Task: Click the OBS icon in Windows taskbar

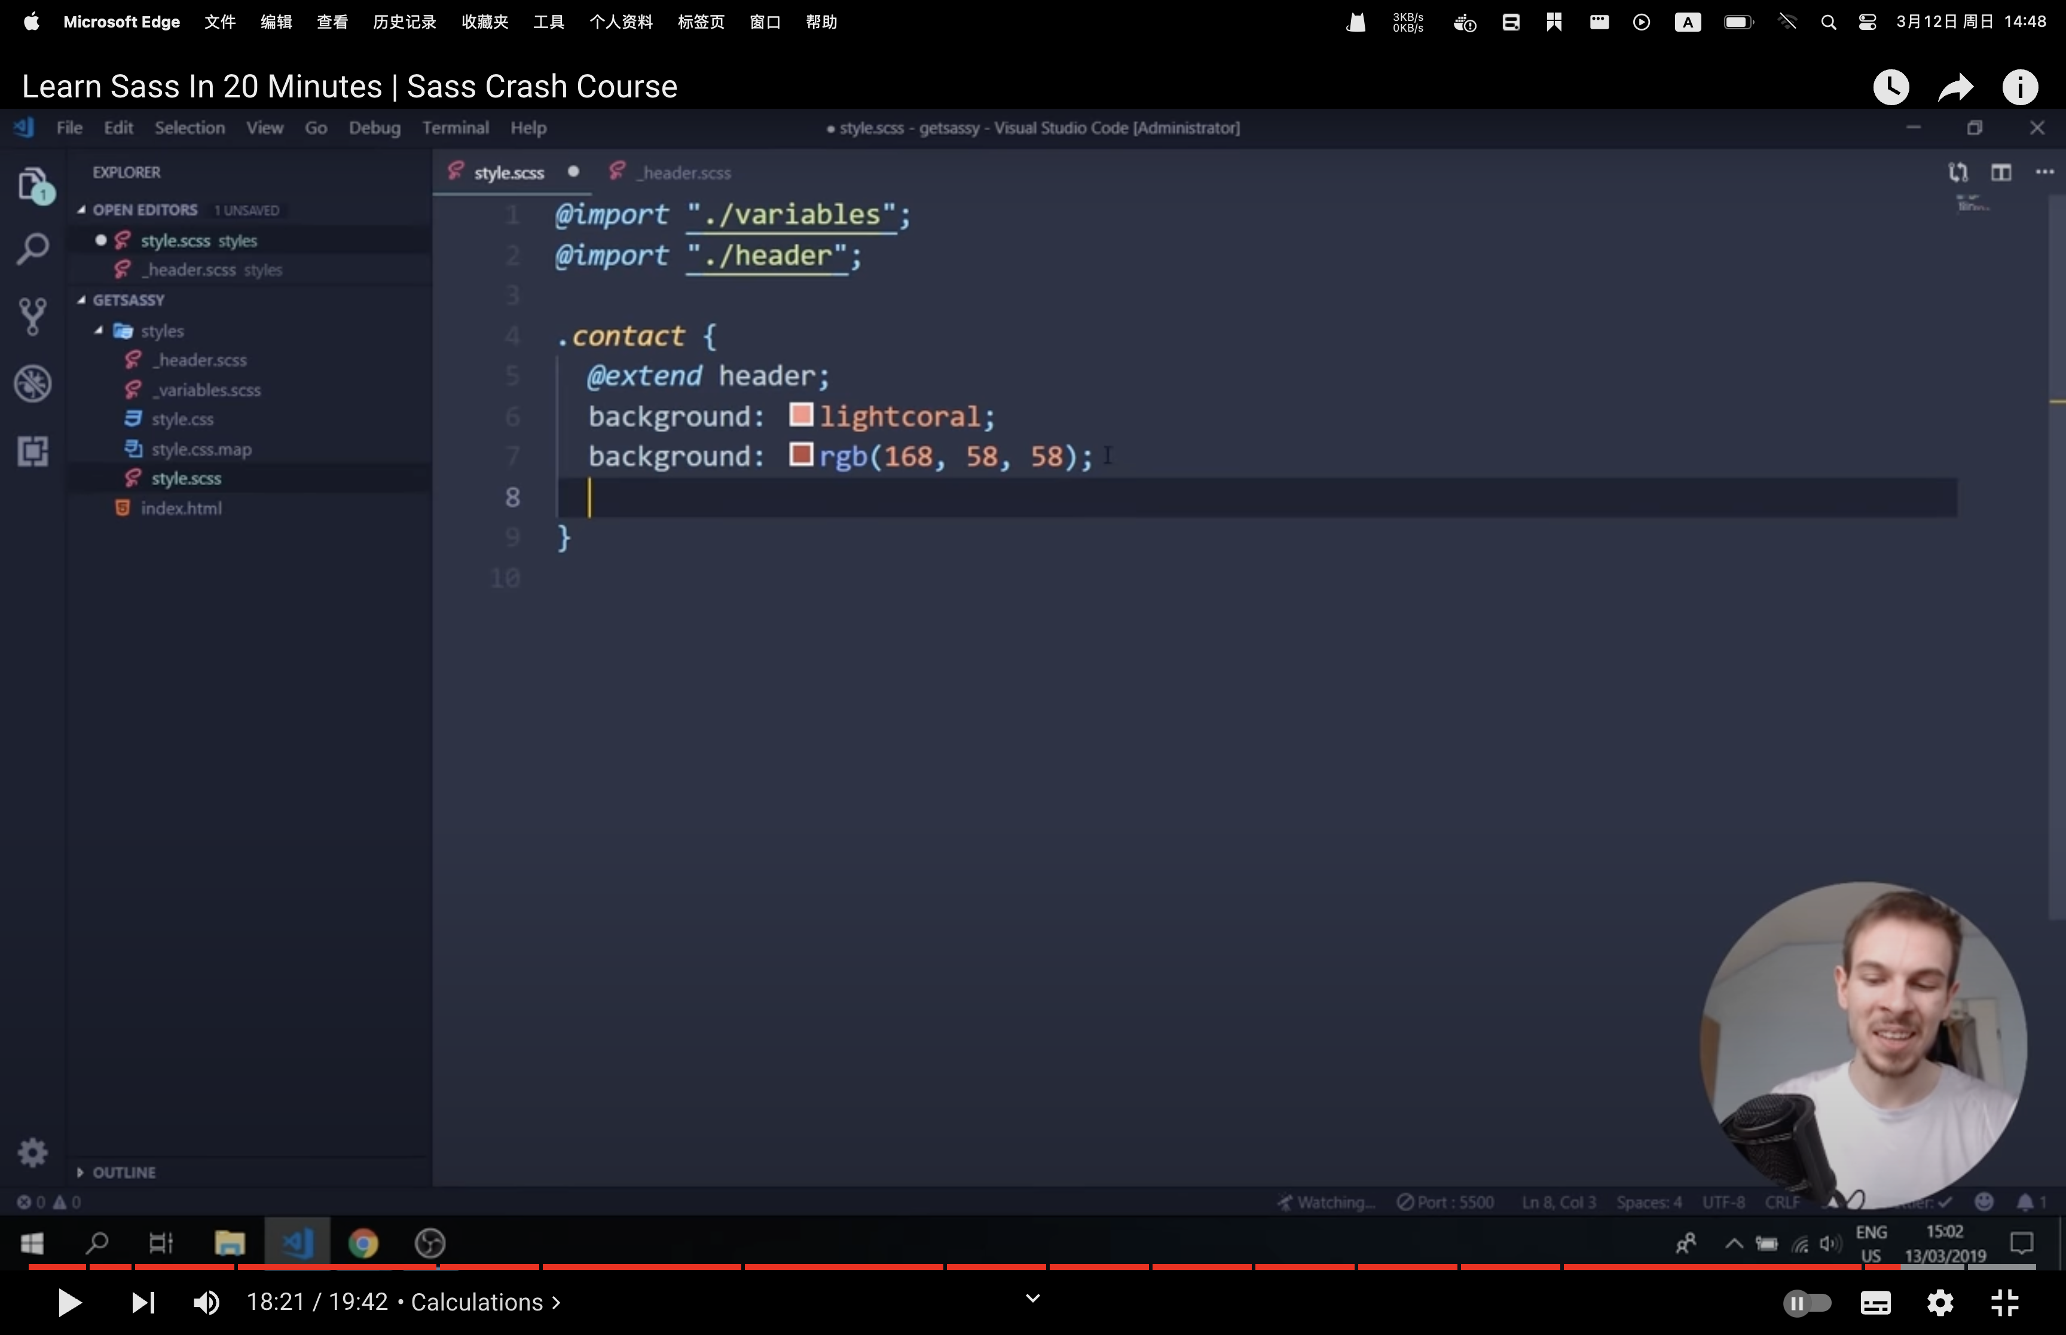Action: [430, 1244]
